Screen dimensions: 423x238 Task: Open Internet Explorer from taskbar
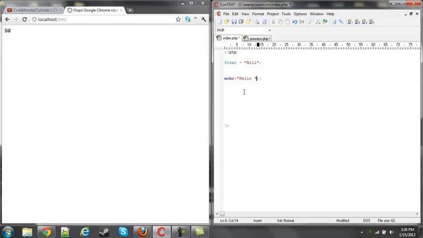pyautogui.click(x=85, y=232)
